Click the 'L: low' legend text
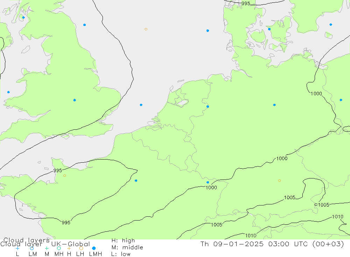This screenshot has height=257, width=350. click(x=121, y=254)
